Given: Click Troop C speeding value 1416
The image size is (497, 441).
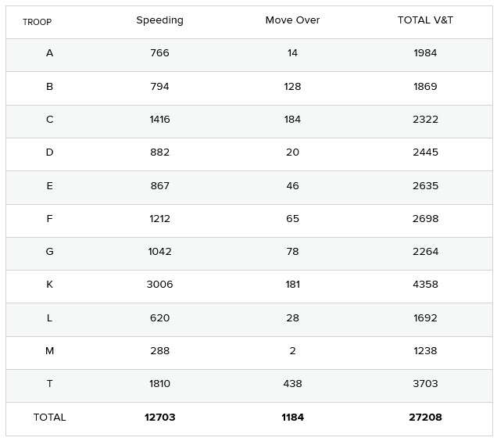Looking at the screenshot, I should tap(159, 120).
